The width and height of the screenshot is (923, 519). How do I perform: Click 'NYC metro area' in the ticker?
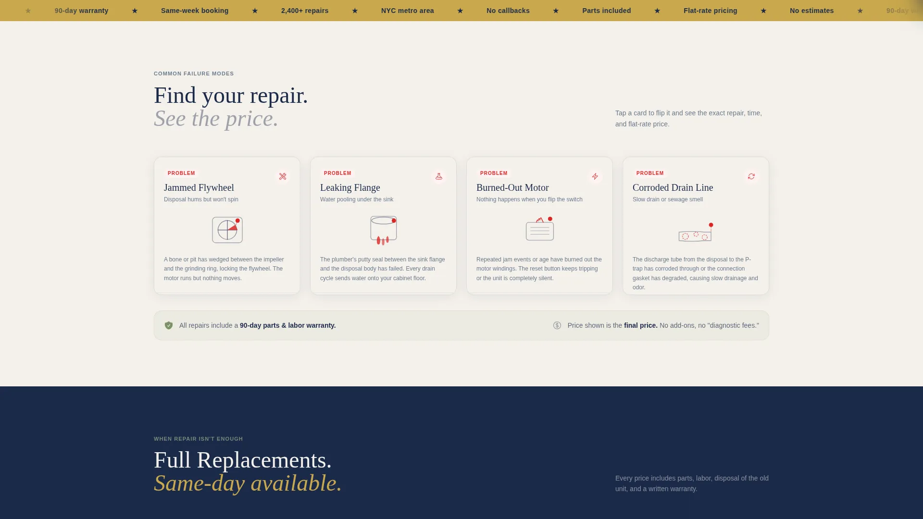point(408,11)
